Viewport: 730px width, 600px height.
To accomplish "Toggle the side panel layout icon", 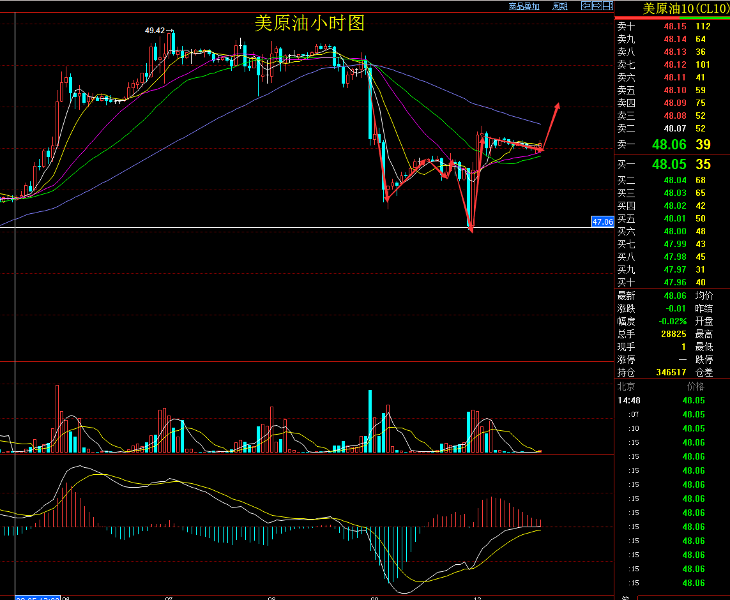I will 607,6.
